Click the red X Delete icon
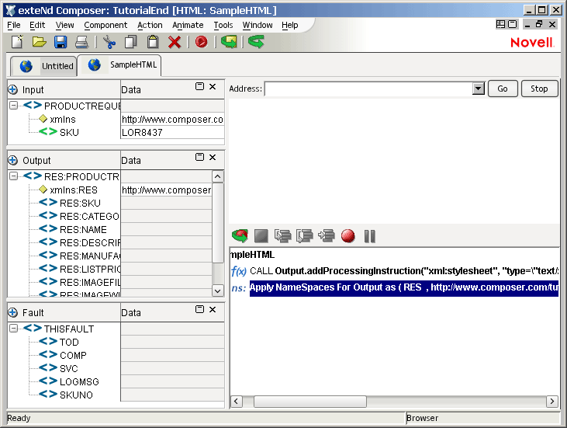 click(x=175, y=42)
